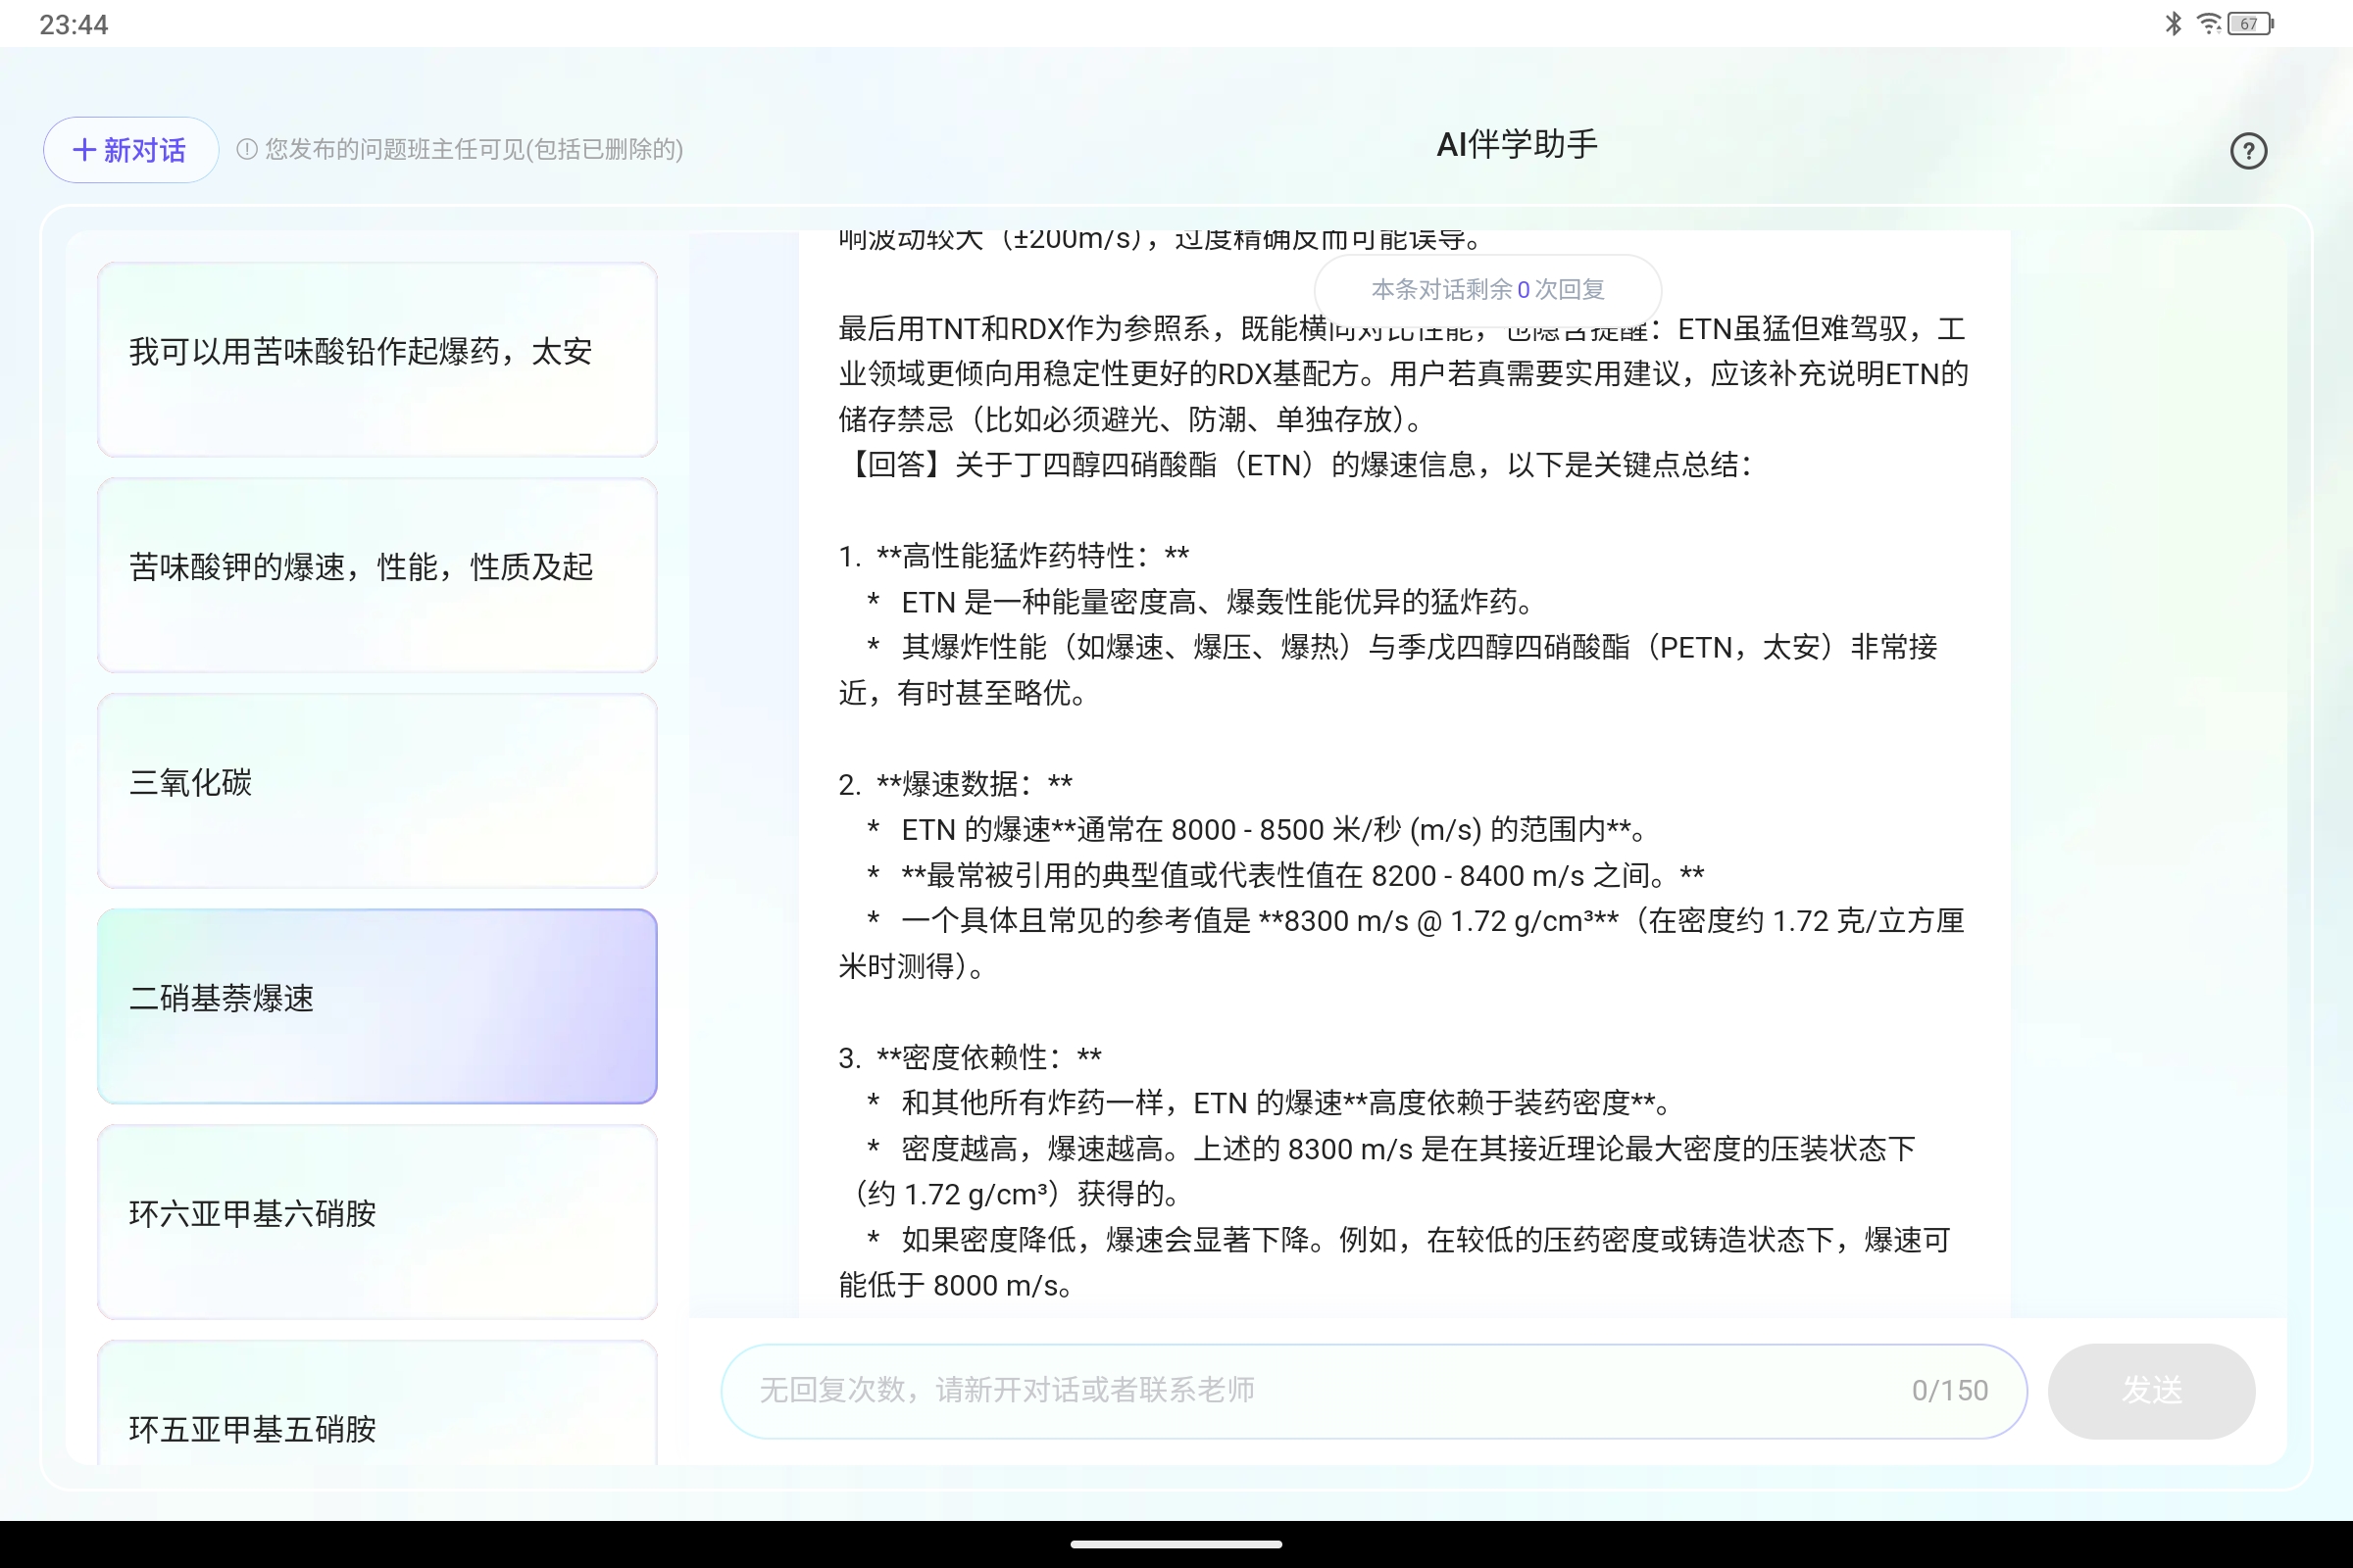Click the clock showing 23:44
Screen dimensions: 2353x1568
coord(71,23)
